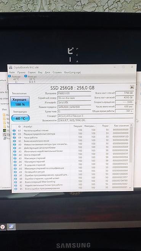
Task: Click the attribute list vertical scrollbar thumb
Action: click(131, 145)
